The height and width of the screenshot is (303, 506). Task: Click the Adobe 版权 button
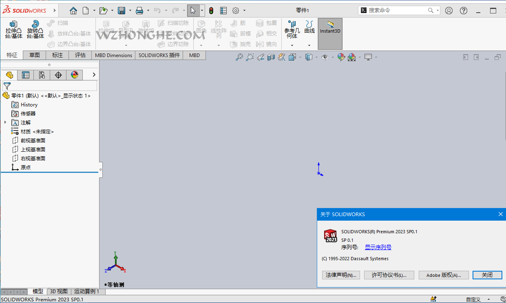coord(444,275)
